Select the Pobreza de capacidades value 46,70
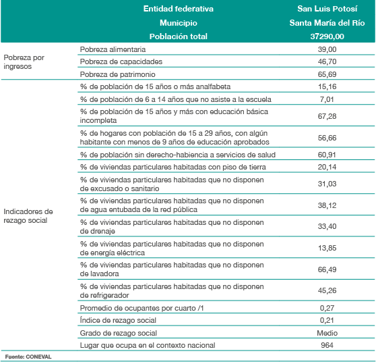This screenshot has height=362, width=376. (327, 61)
